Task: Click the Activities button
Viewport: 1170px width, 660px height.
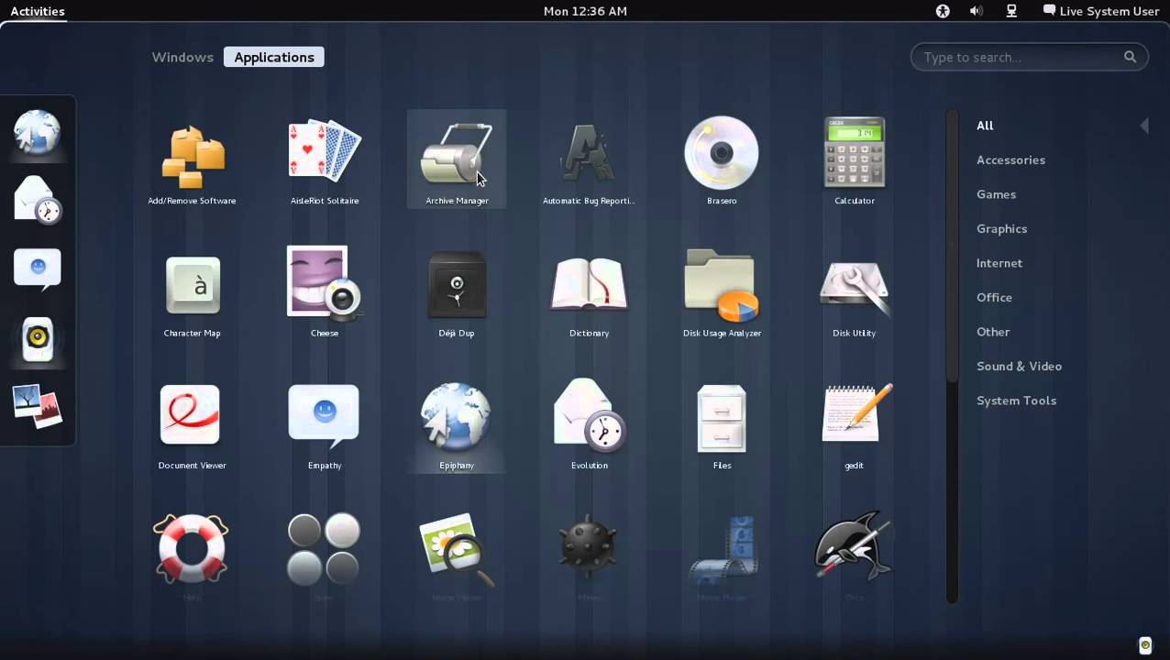Action: point(38,11)
